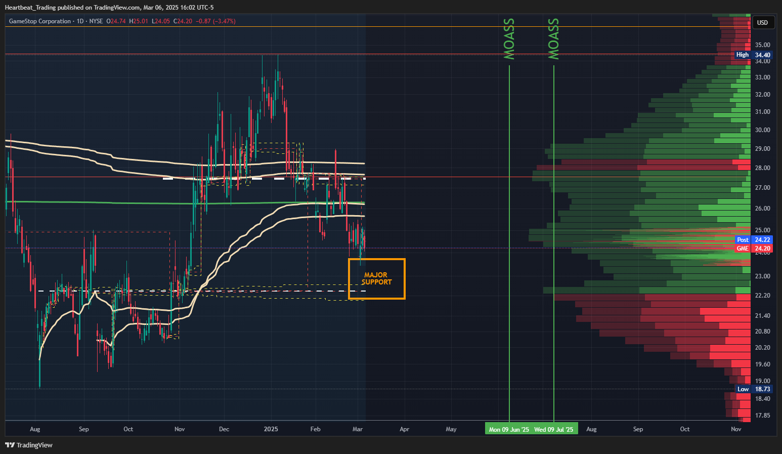Select MOASS label above the Jul 09 line

(554, 39)
